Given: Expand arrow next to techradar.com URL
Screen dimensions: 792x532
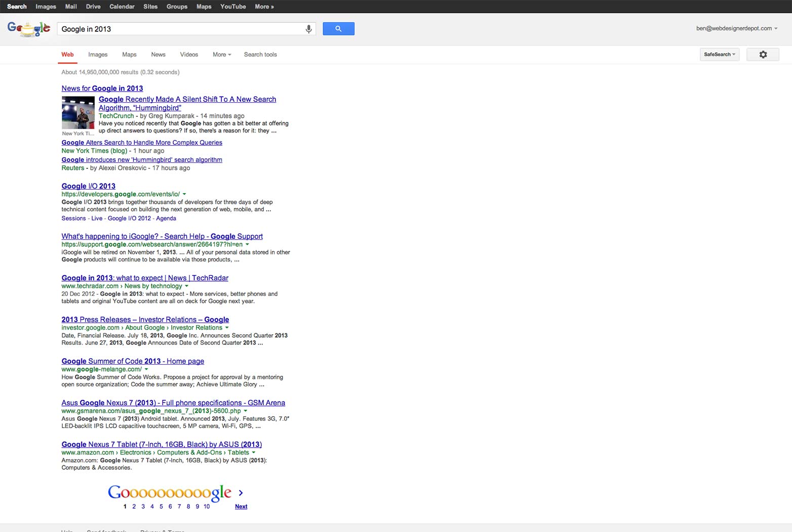Looking at the screenshot, I should [x=186, y=286].
